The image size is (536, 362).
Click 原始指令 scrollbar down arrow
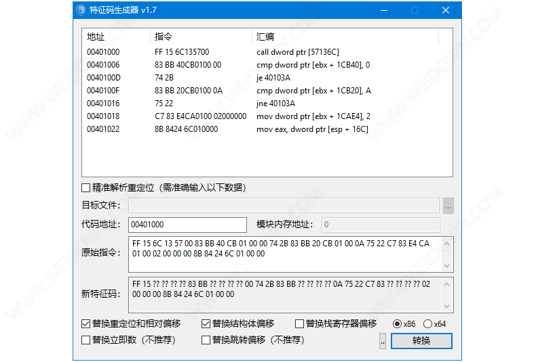tap(447, 265)
